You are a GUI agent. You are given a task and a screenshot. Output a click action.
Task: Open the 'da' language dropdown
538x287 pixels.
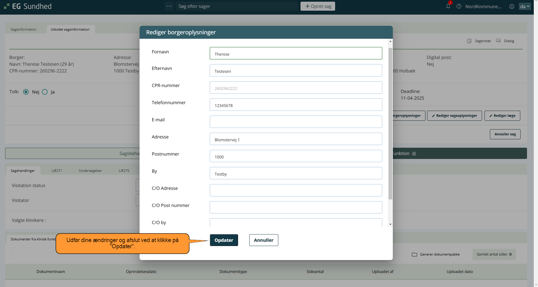524,6
